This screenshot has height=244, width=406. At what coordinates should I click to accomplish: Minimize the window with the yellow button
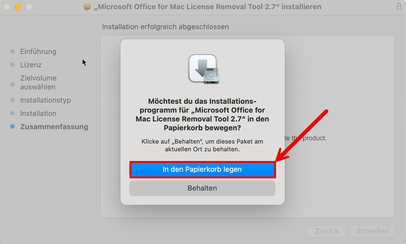[x=18, y=7]
